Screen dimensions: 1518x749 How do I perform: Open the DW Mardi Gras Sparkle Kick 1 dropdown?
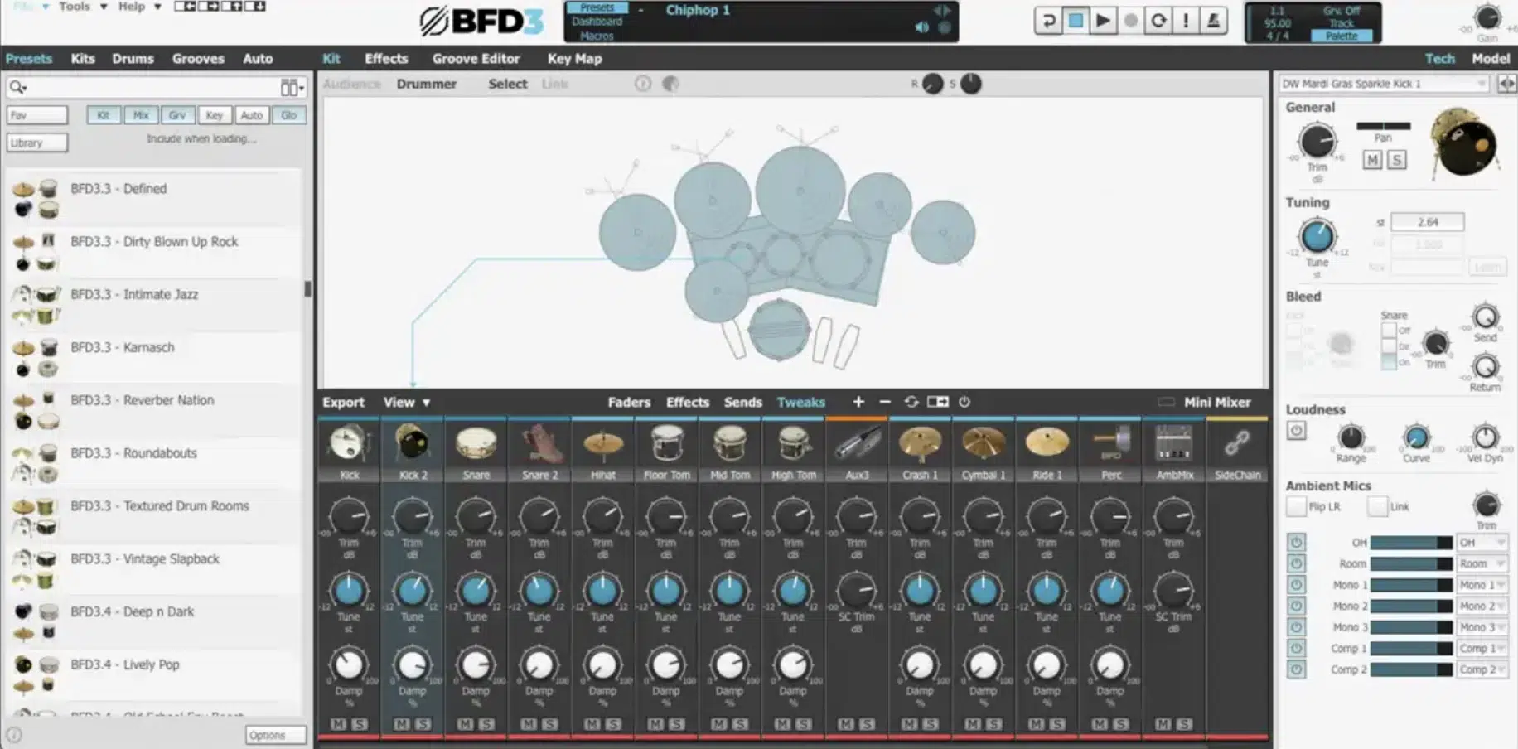1384,84
